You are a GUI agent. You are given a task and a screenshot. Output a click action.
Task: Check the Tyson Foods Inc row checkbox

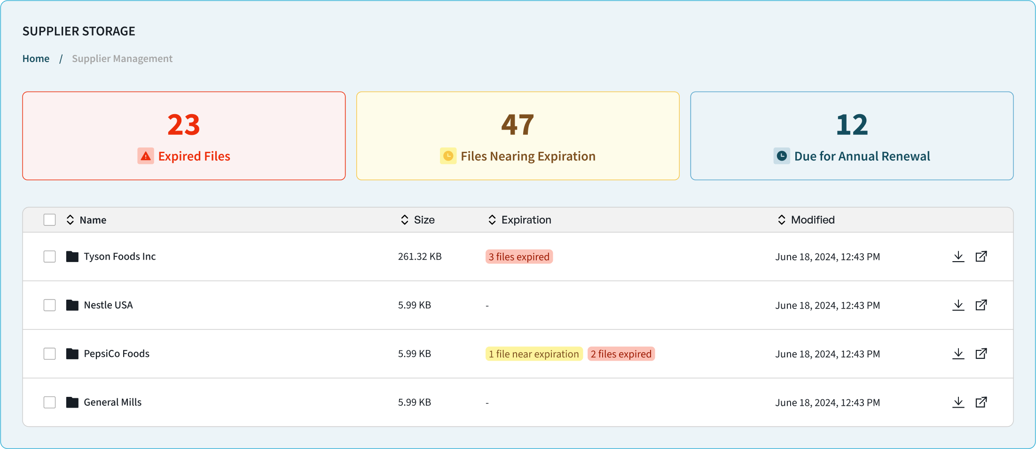tap(49, 256)
